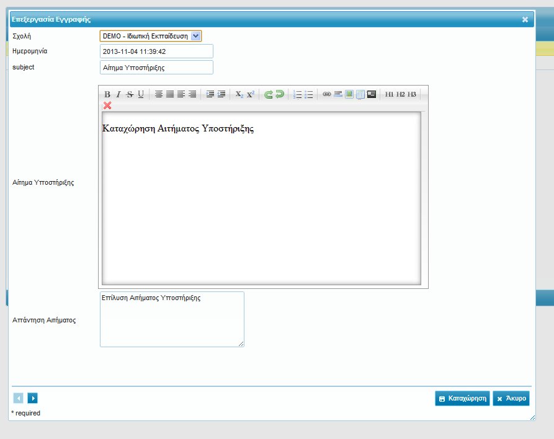The height and width of the screenshot is (439, 554).
Task: Insert a table into the editor
Action: [360, 94]
